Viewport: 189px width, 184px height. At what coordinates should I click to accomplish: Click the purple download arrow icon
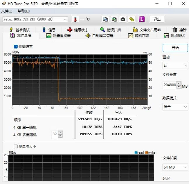(142, 19)
